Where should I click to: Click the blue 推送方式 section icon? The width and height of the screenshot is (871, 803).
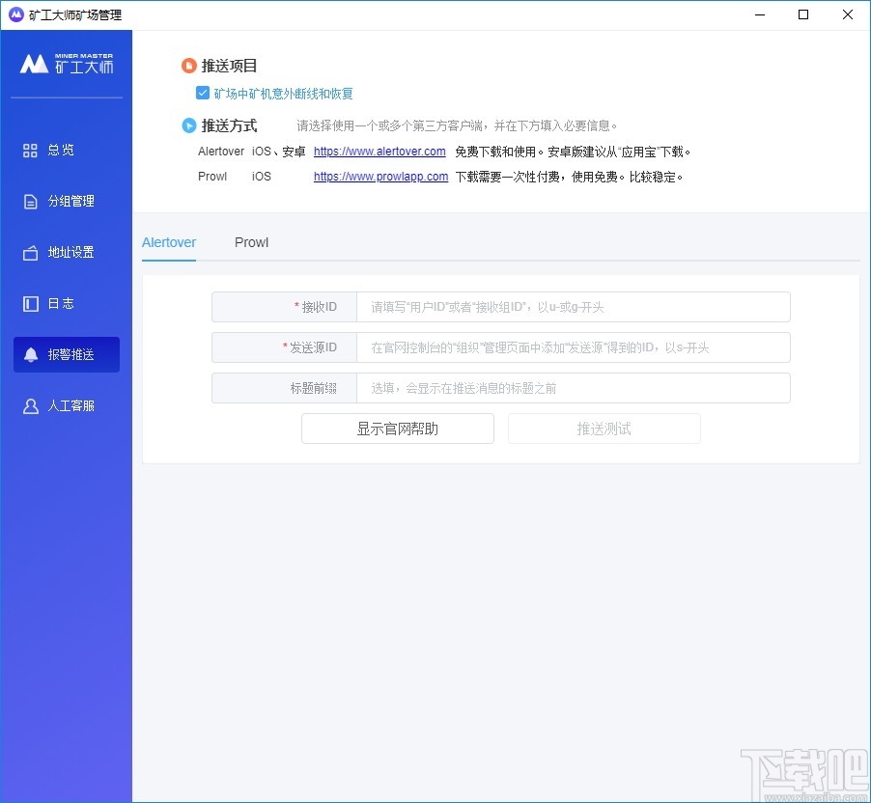189,125
